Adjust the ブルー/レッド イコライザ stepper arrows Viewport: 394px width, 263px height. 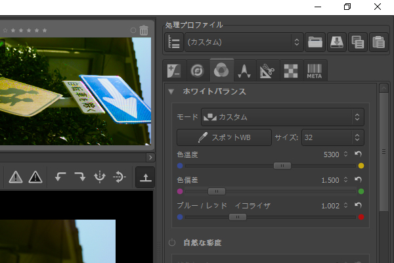pos(346,205)
